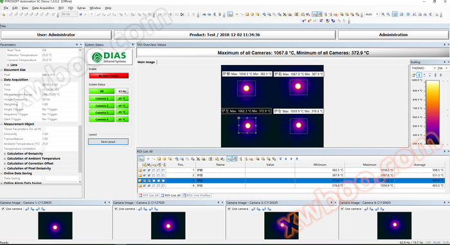Toggle Temperature Limitation checkbox in Parameters
This screenshot has height=245, width=450.
click(43, 149)
